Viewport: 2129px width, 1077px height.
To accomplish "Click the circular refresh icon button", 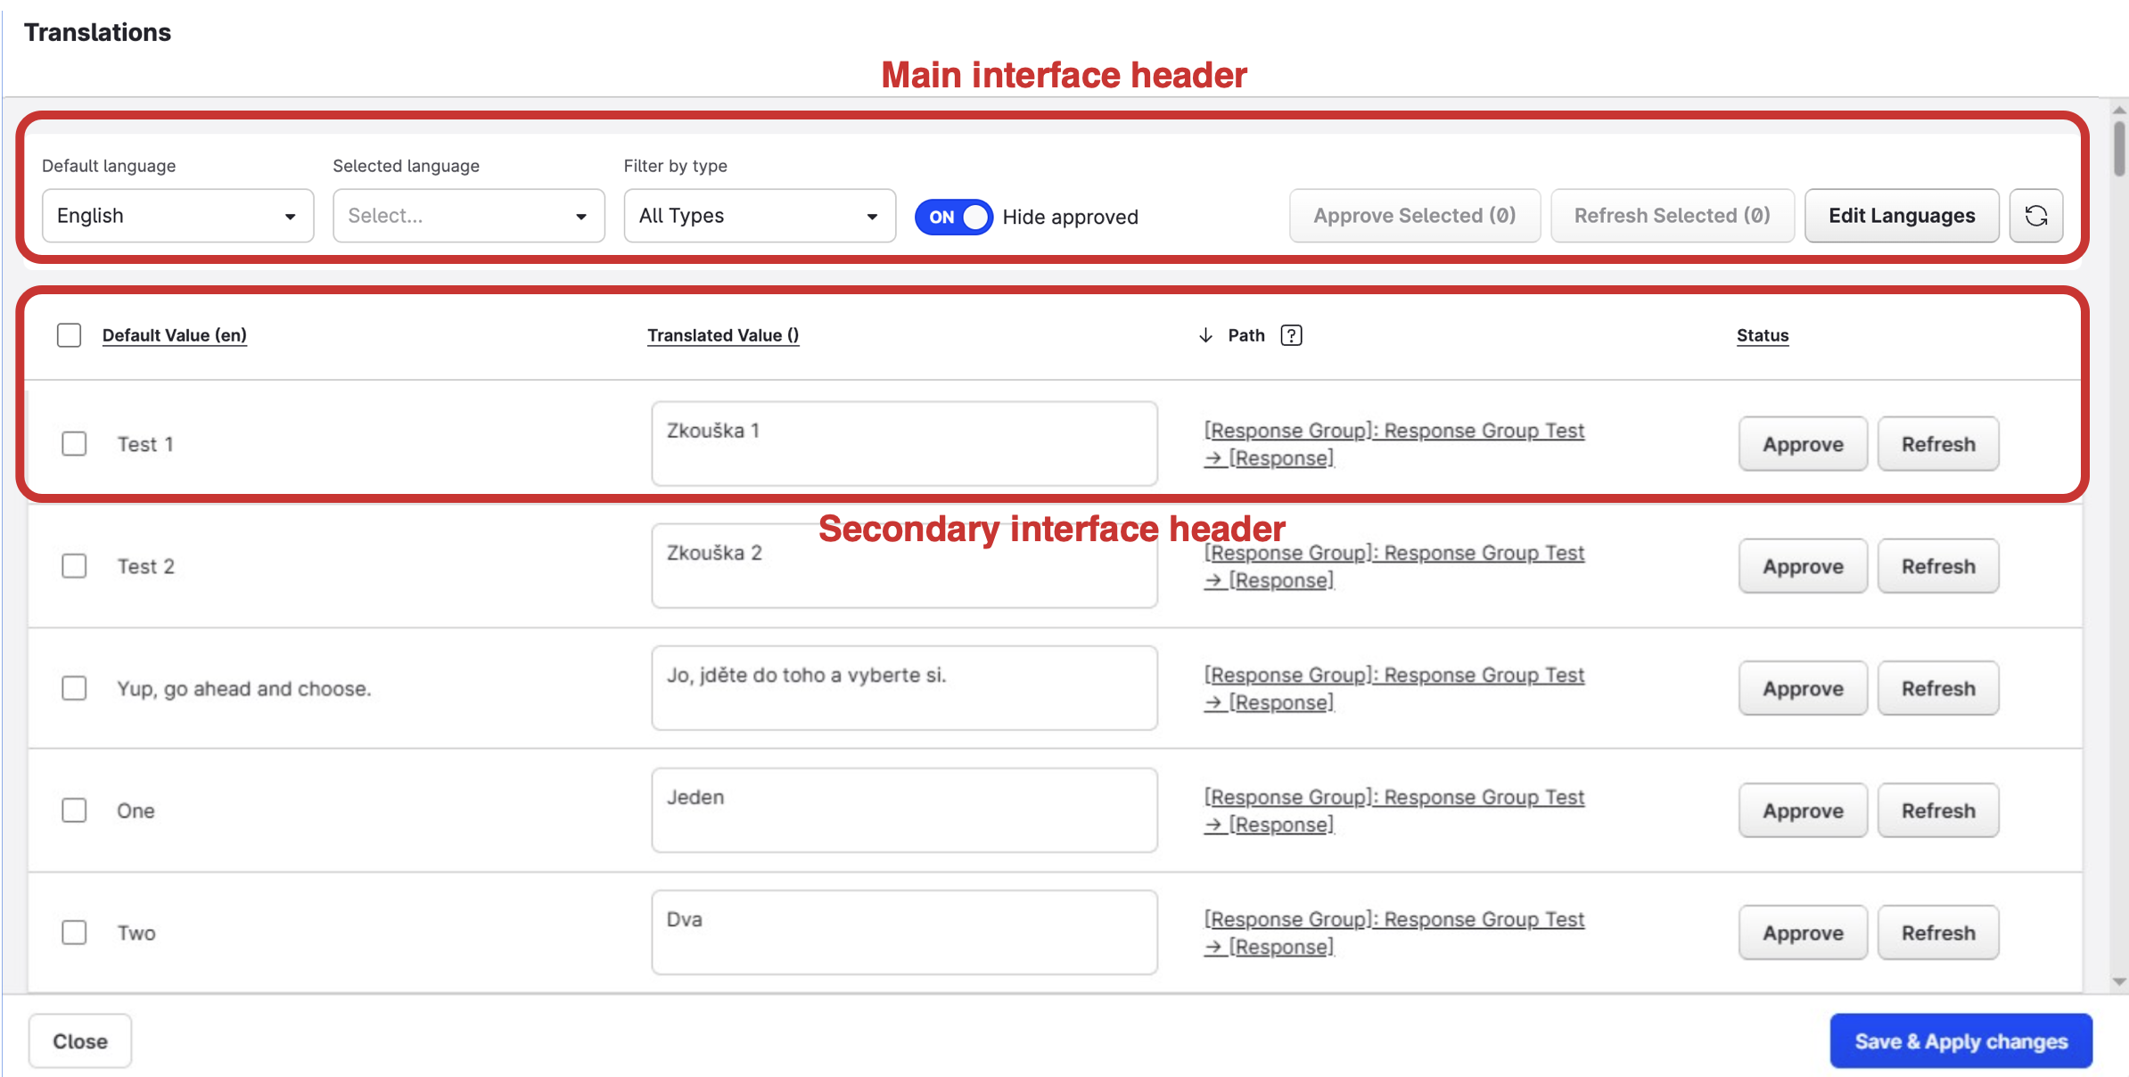I will click(2035, 216).
